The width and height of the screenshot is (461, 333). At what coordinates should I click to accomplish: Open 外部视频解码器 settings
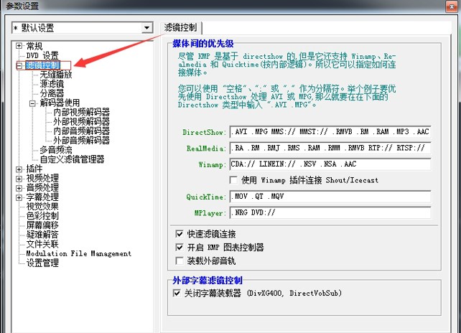click(81, 122)
